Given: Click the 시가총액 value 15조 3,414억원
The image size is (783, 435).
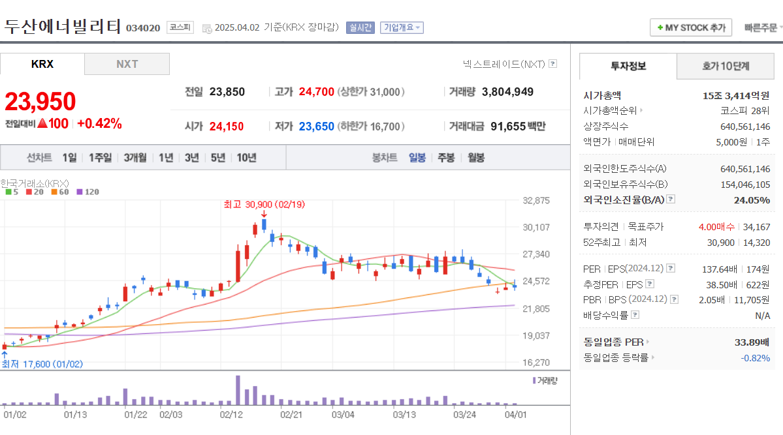Looking at the screenshot, I should coord(736,95).
